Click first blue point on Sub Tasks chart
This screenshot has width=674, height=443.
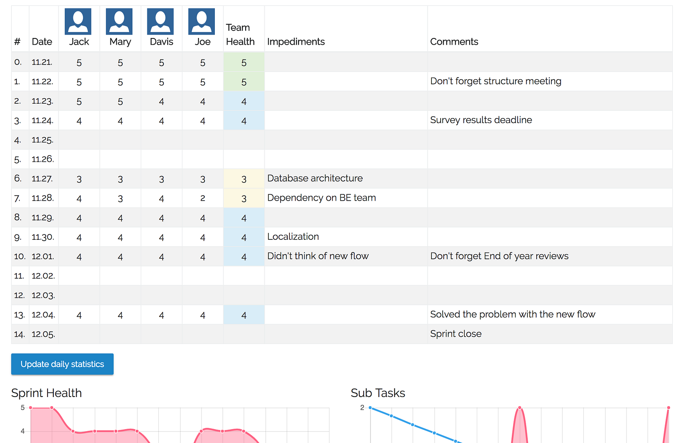tap(370, 408)
